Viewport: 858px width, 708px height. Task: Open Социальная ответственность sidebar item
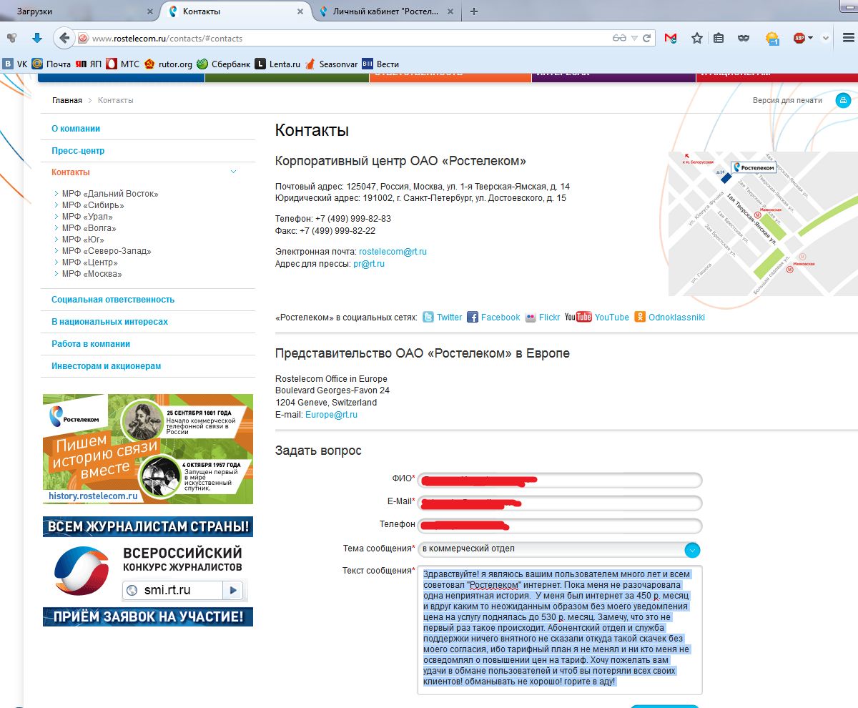pos(113,300)
